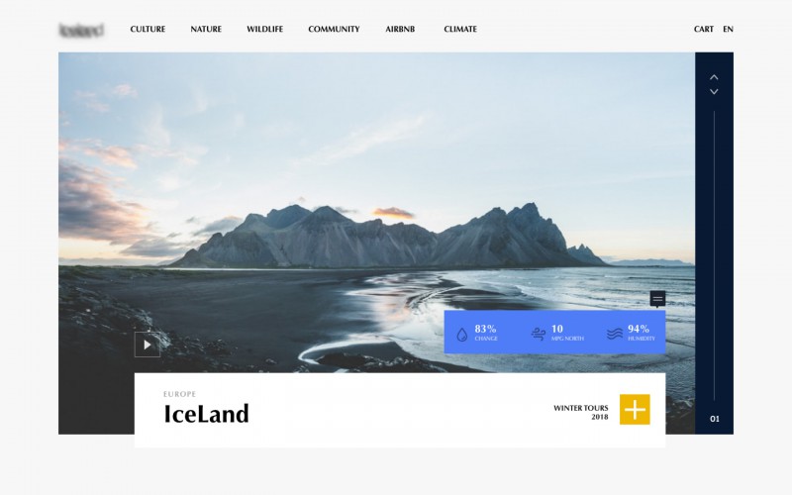
Task: Click the humidity waves icon
Action: (615, 334)
